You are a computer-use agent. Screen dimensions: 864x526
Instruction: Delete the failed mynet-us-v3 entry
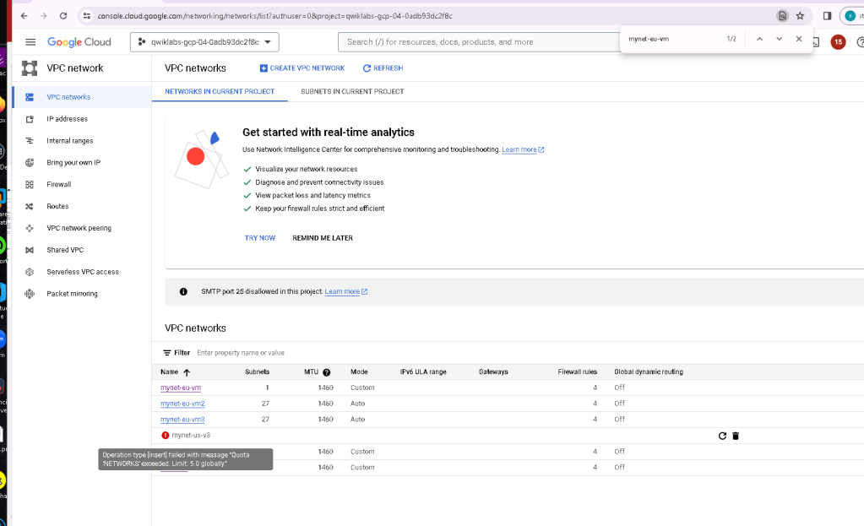(x=736, y=437)
